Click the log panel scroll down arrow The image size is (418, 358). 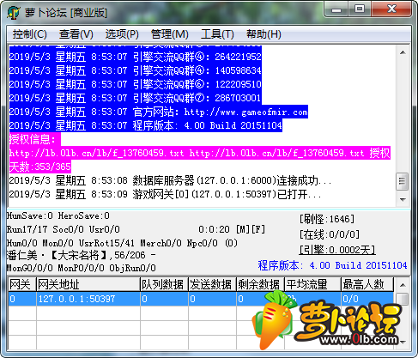pos(403,199)
